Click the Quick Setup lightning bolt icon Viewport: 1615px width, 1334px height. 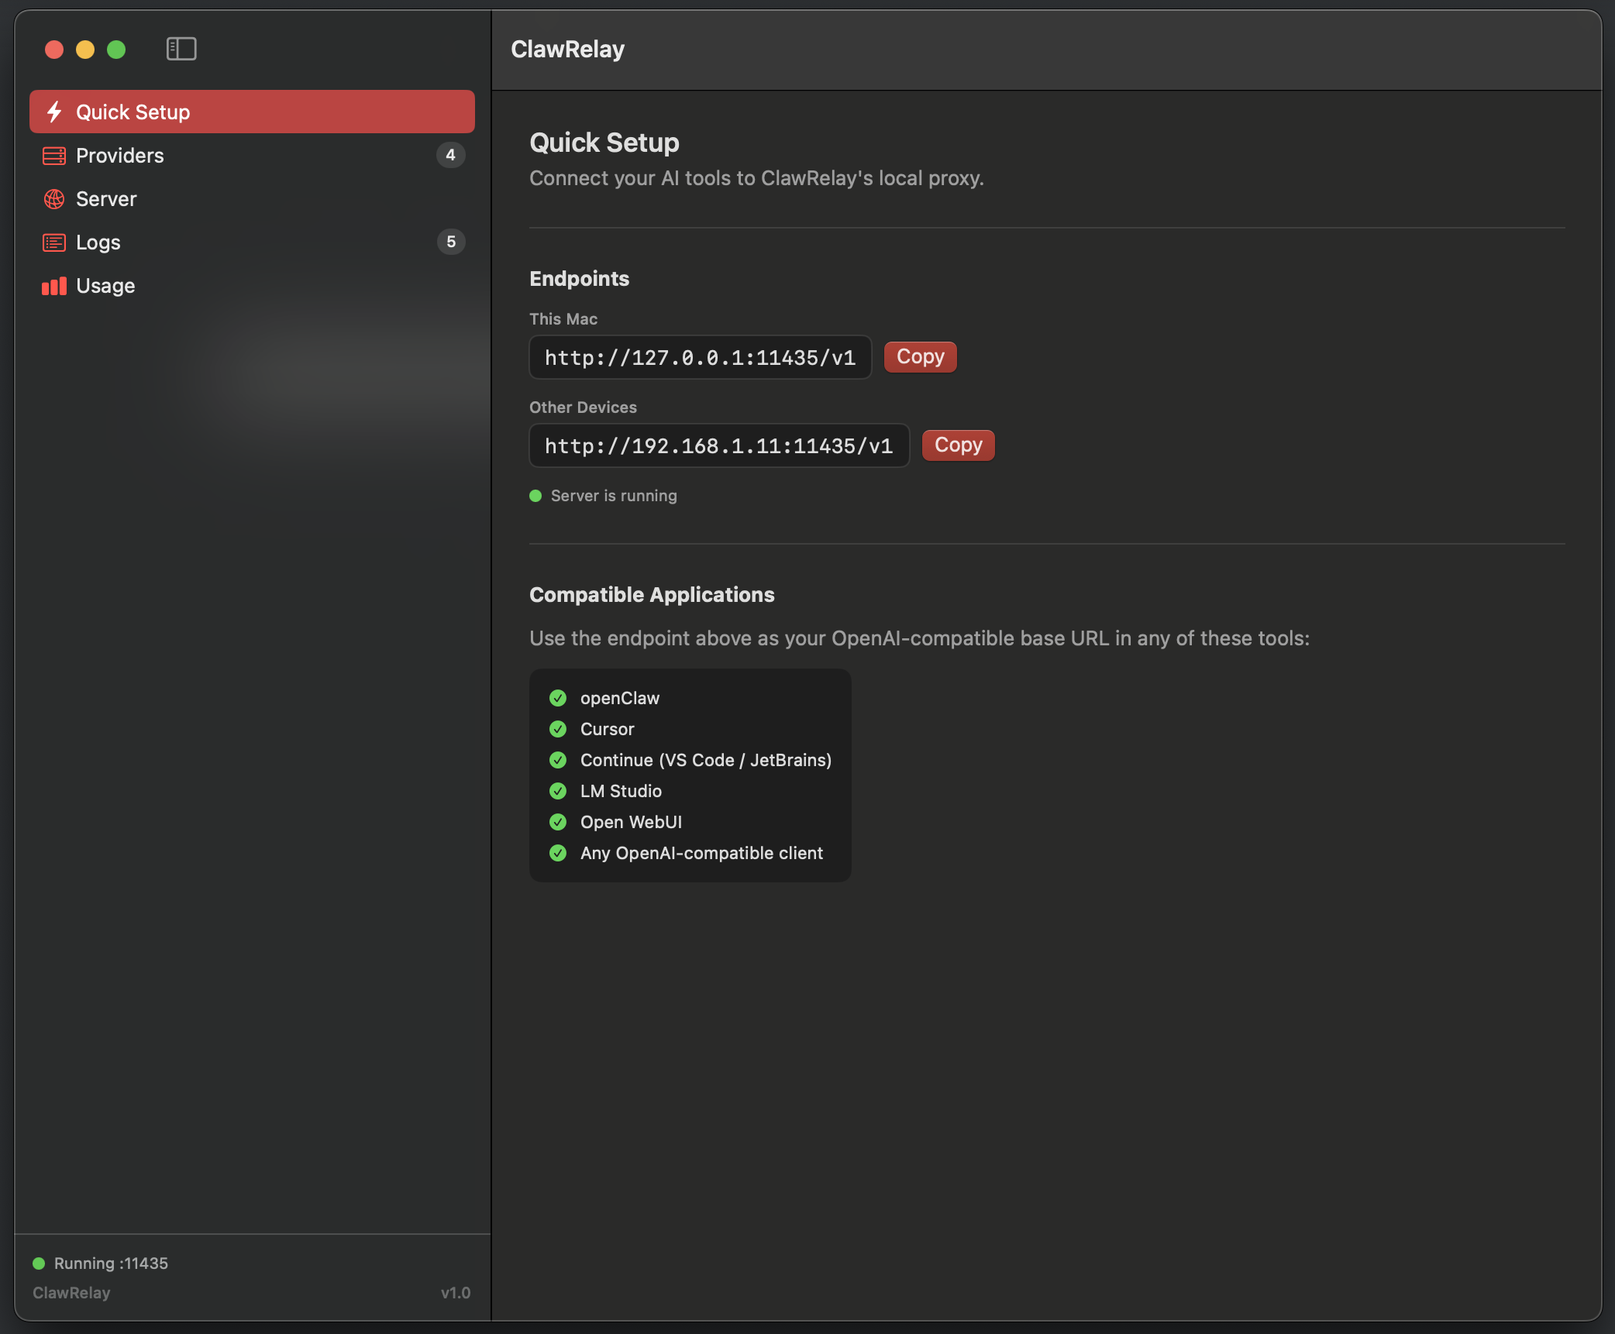click(54, 112)
